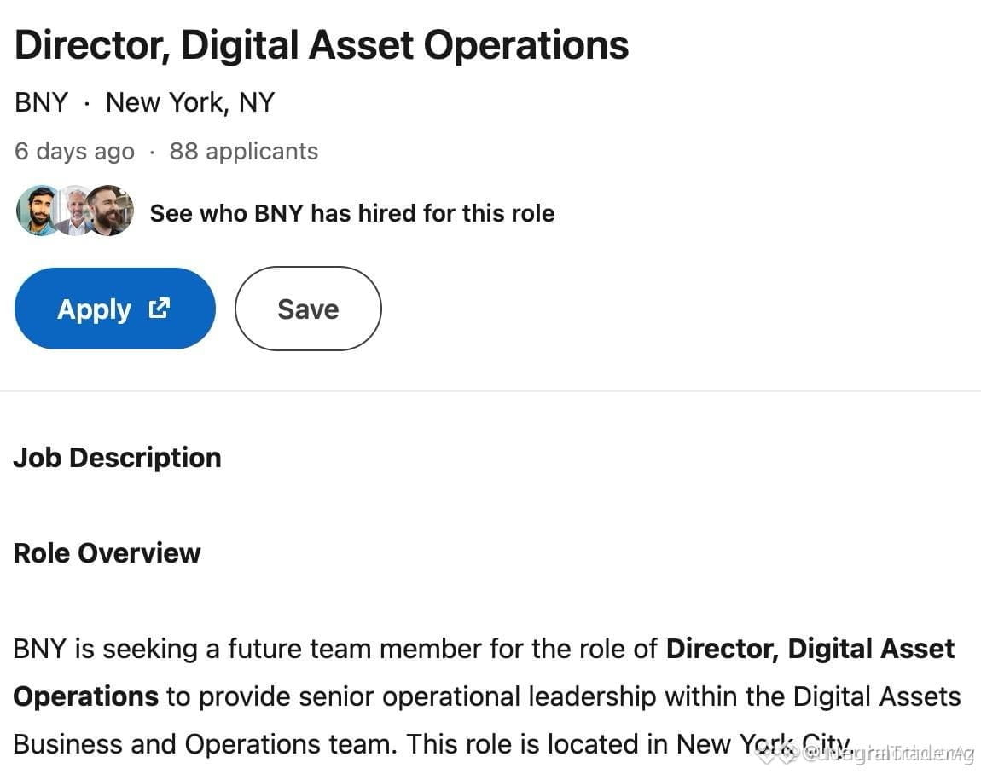Click the Director, Digital Asset Operations title
981x774 pixels.
tap(322, 46)
